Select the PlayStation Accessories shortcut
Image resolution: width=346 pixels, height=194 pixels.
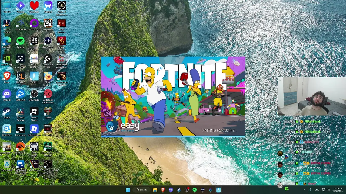[x=20, y=167]
